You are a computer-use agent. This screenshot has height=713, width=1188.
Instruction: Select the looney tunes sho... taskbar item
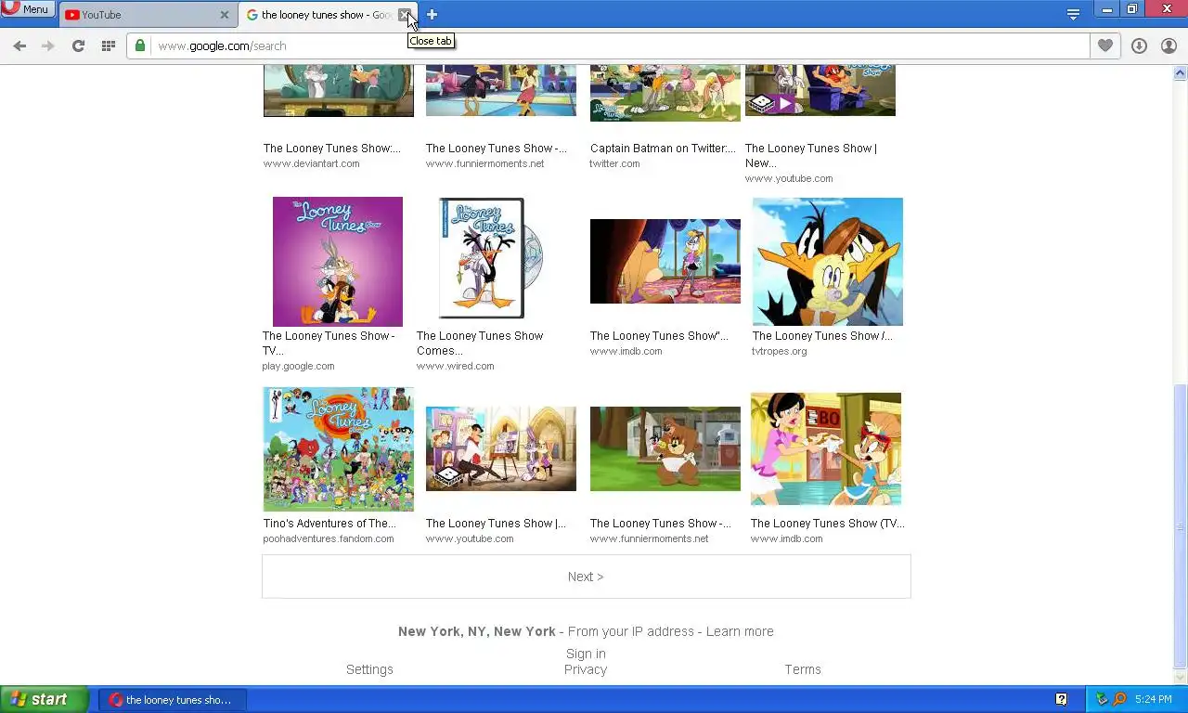[173, 700]
